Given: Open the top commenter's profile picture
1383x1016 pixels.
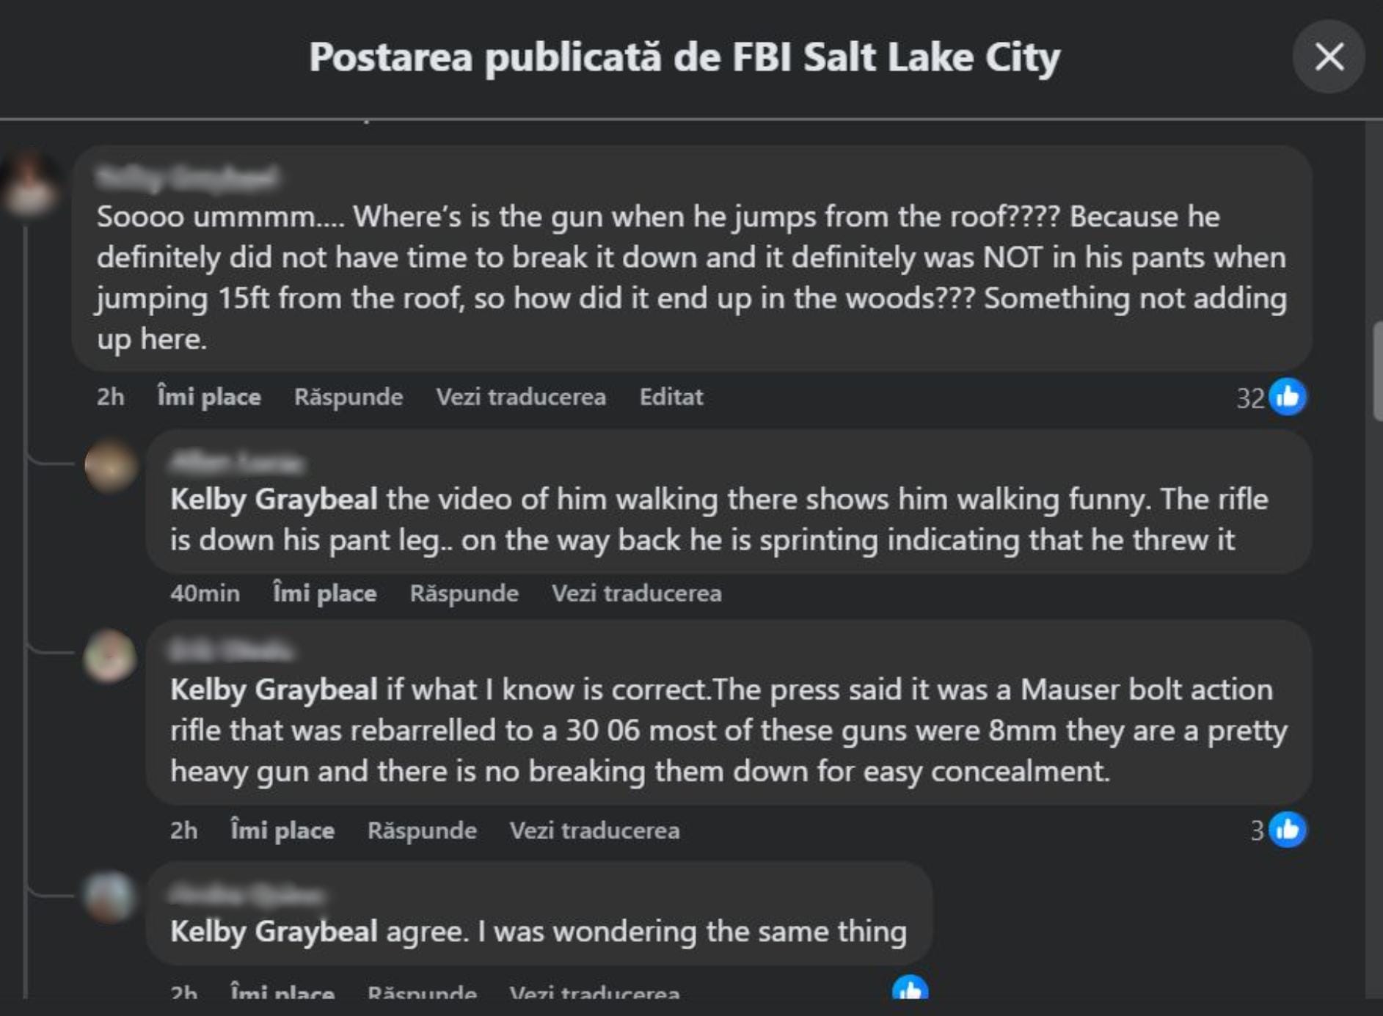Looking at the screenshot, I should [30, 183].
